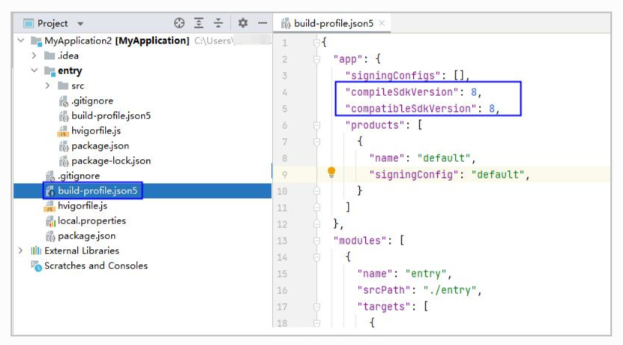The width and height of the screenshot is (623, 345).
Task: Switch to the build-profile.json5 editor tab
Action: [x=333, y=23]
